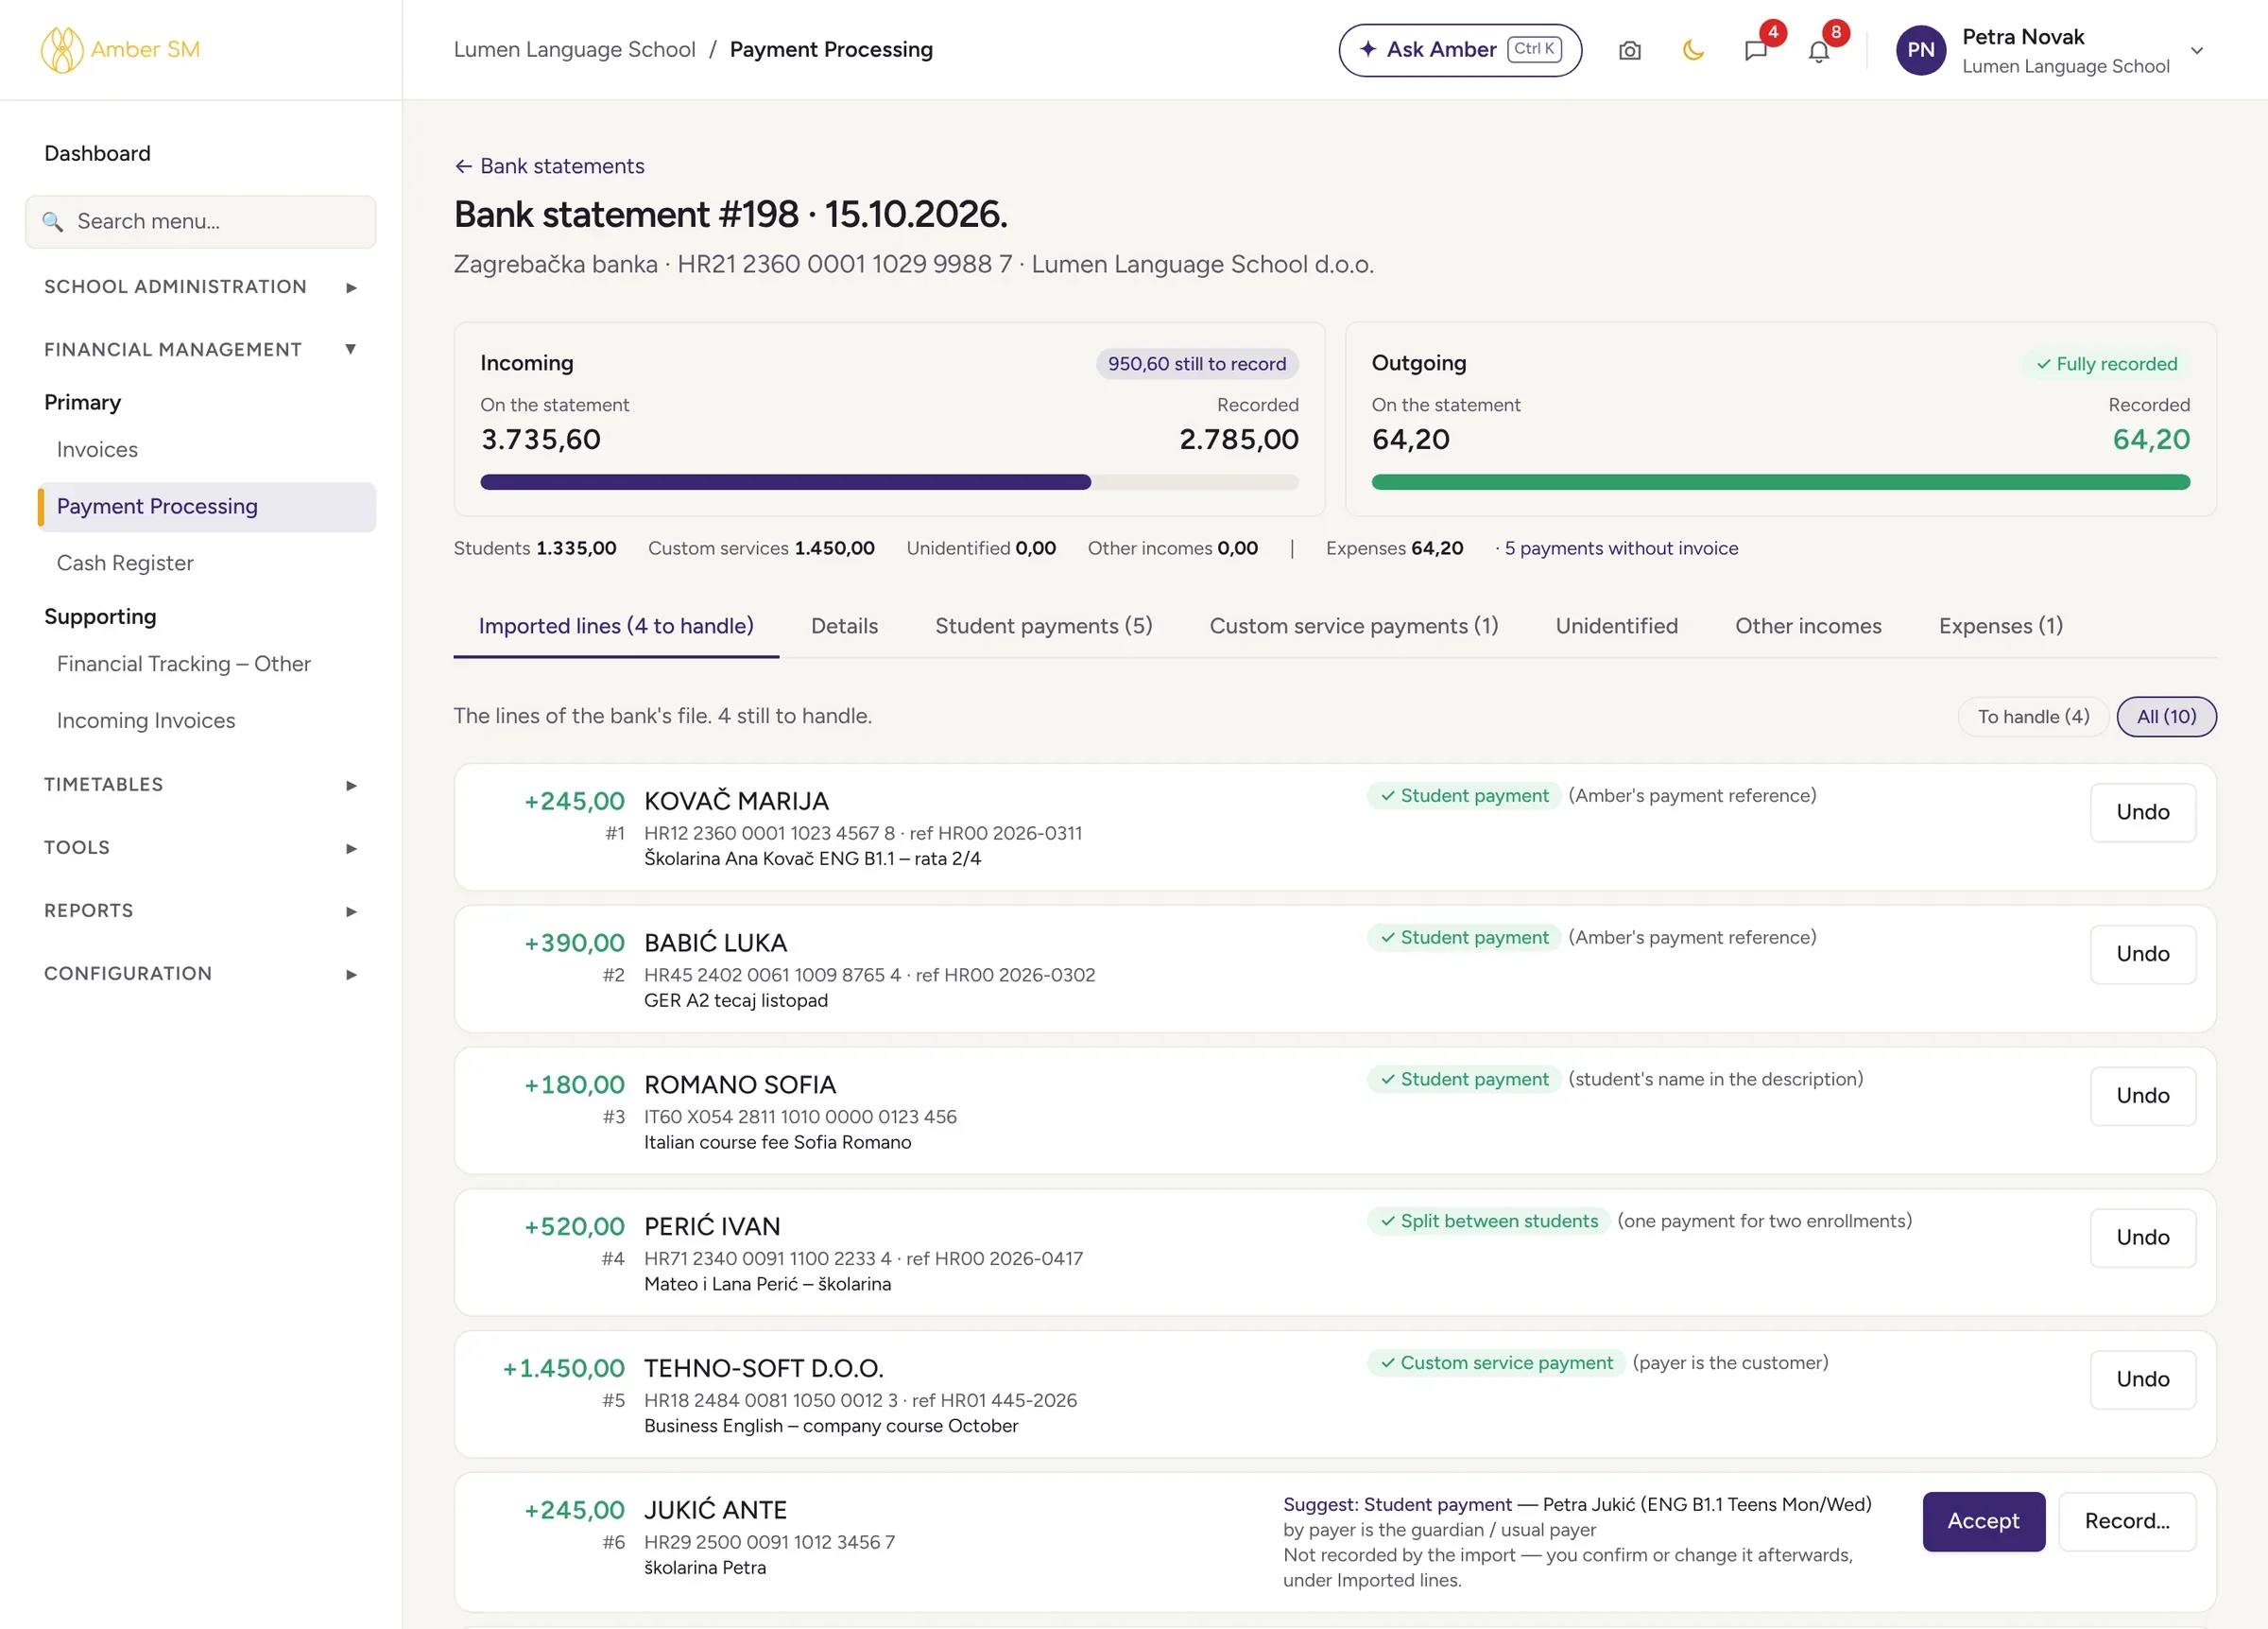
Task: Expand the Timetables section
Action: [x=201, y=785]
